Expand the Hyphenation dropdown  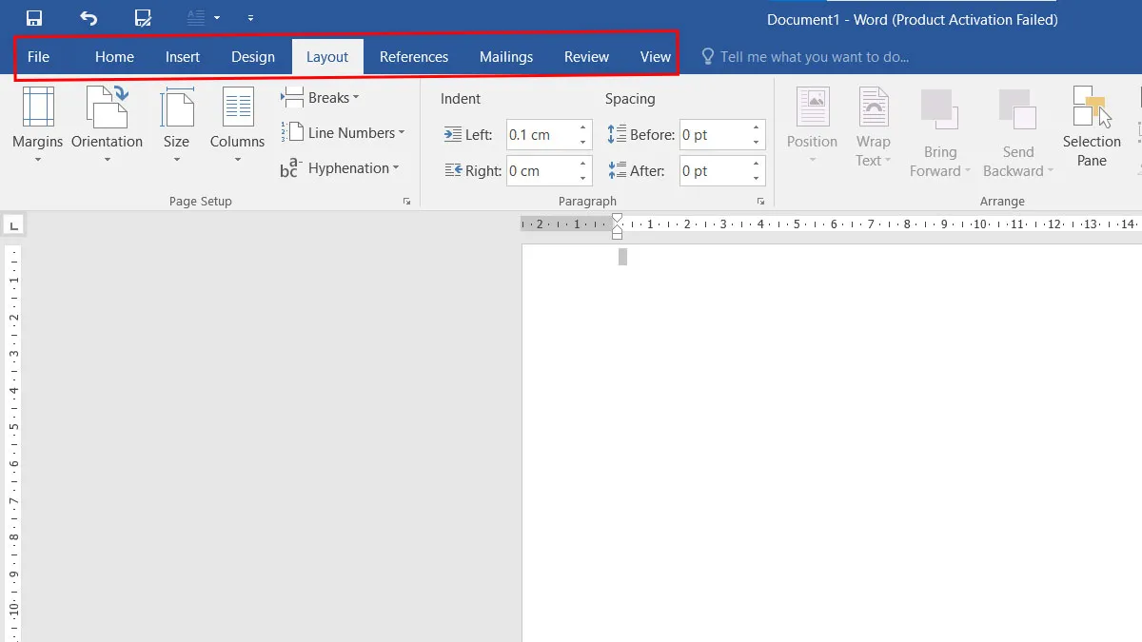(340, 168)
